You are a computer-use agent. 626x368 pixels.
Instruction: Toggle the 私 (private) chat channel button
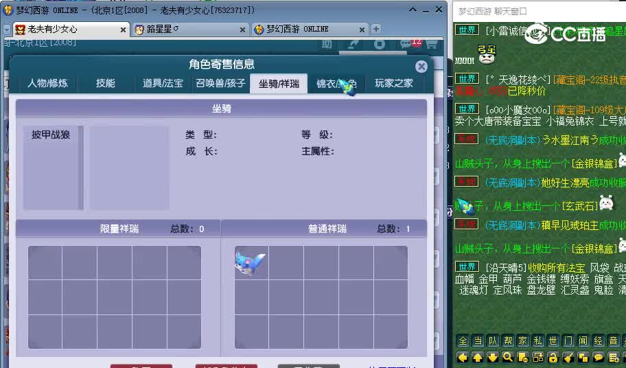(x=538, y=341)
